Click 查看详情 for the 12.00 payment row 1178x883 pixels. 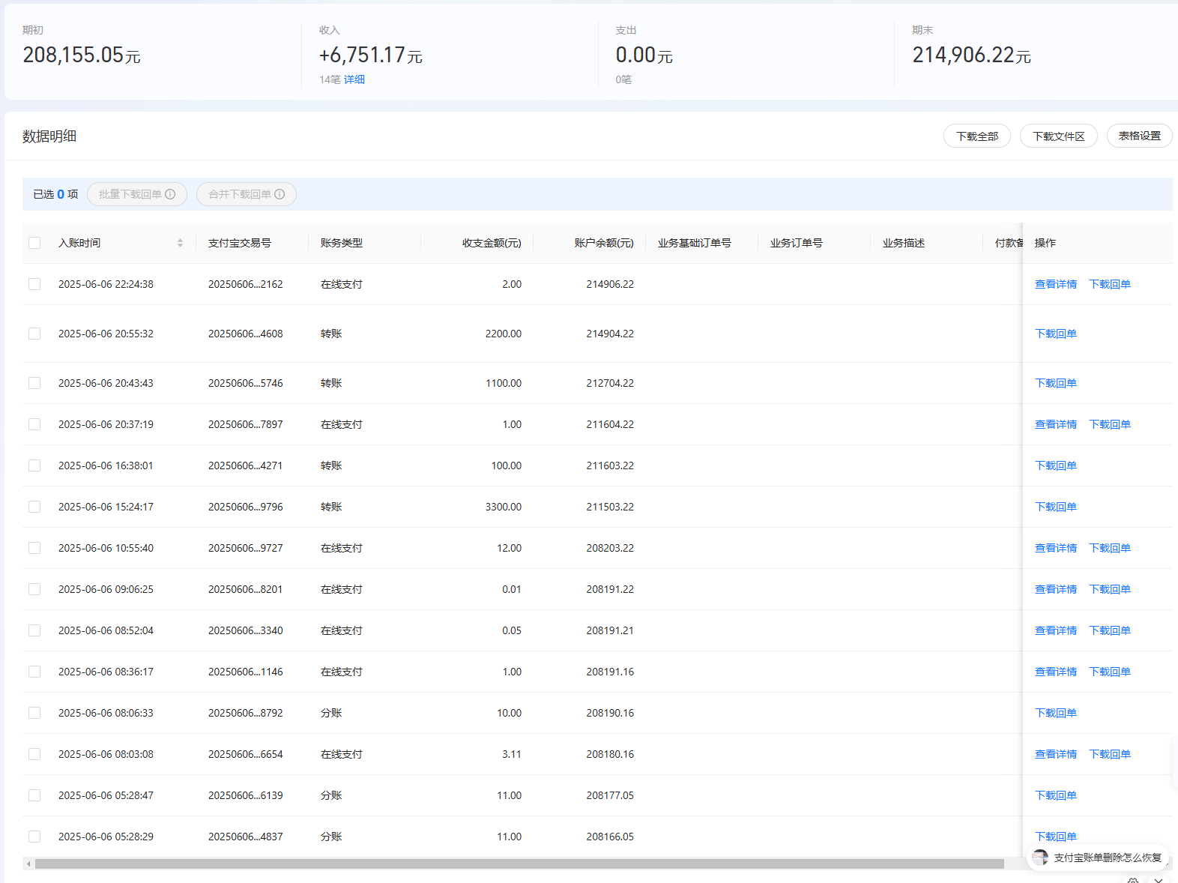point(1055,548)
